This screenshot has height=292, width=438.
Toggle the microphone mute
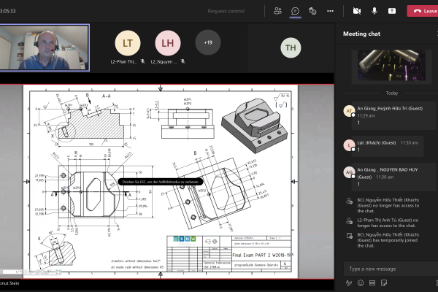pos(374,11)
